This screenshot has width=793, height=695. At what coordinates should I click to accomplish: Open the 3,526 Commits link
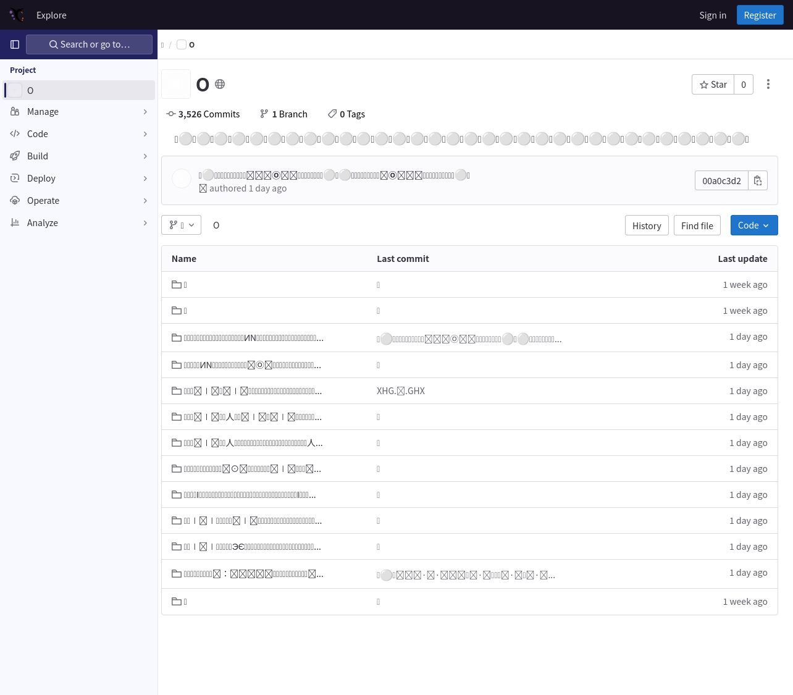(203, 114)
